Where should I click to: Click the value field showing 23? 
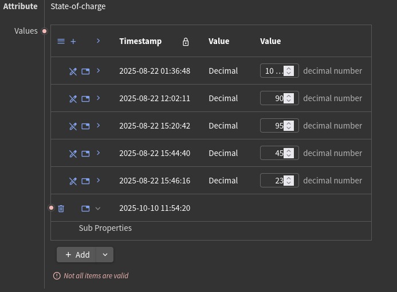pos(273,181)
